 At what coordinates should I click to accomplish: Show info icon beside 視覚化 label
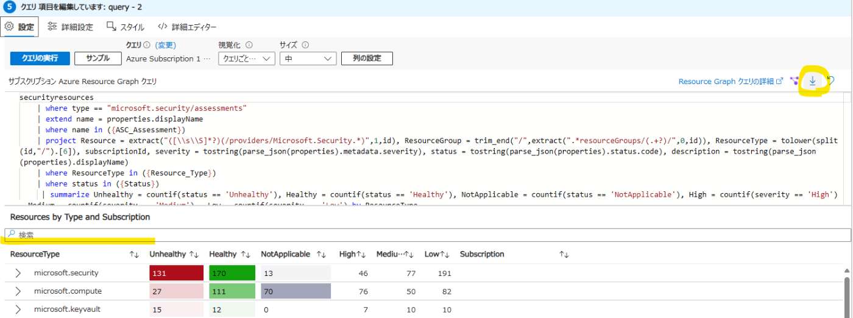click(x=249, y=45)
